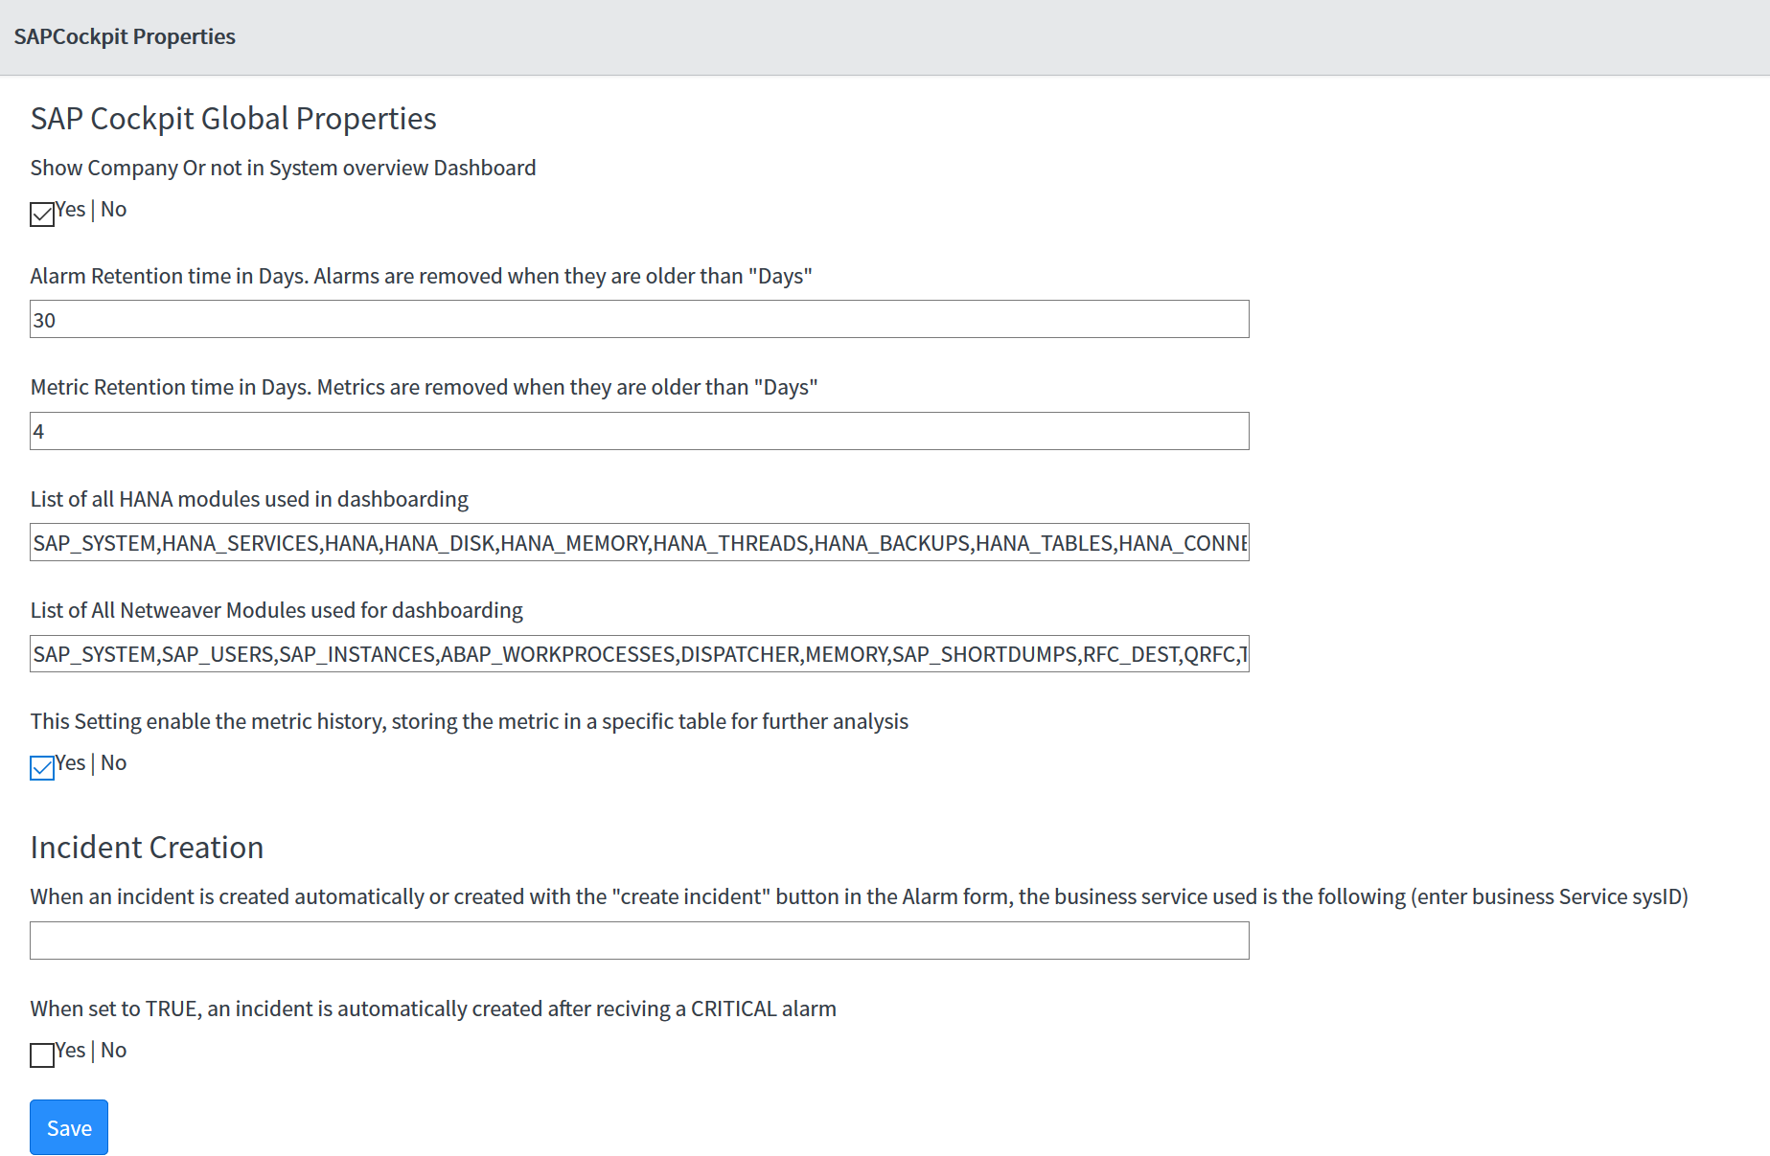
Task: Click the Save button
Action: (x=69, y=1127)
